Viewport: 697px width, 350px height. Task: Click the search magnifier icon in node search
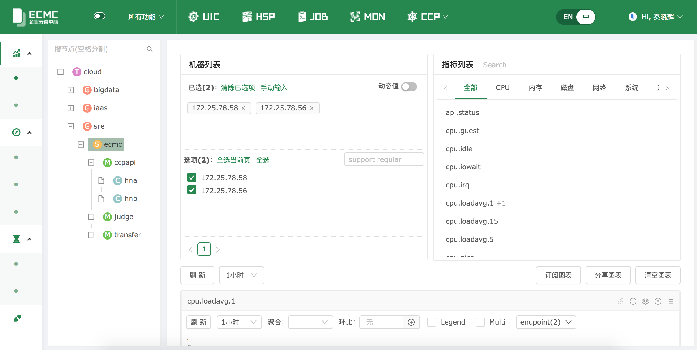click(x=150, y=49)
